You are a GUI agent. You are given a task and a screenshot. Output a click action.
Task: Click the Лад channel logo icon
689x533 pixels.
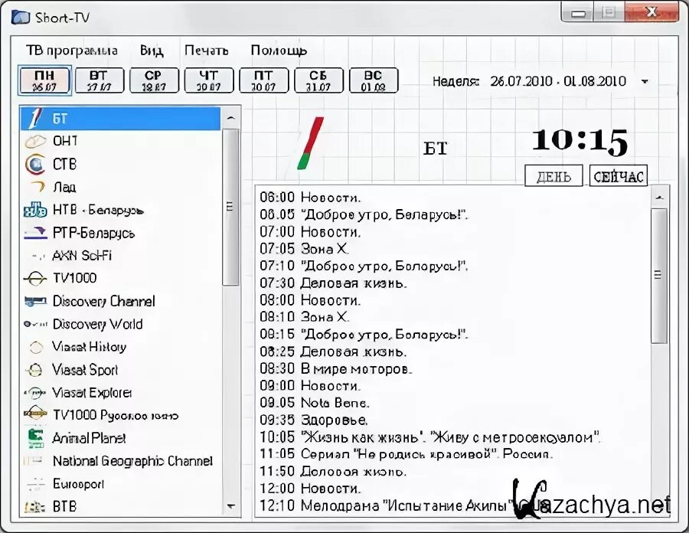(x=38, y=186)
